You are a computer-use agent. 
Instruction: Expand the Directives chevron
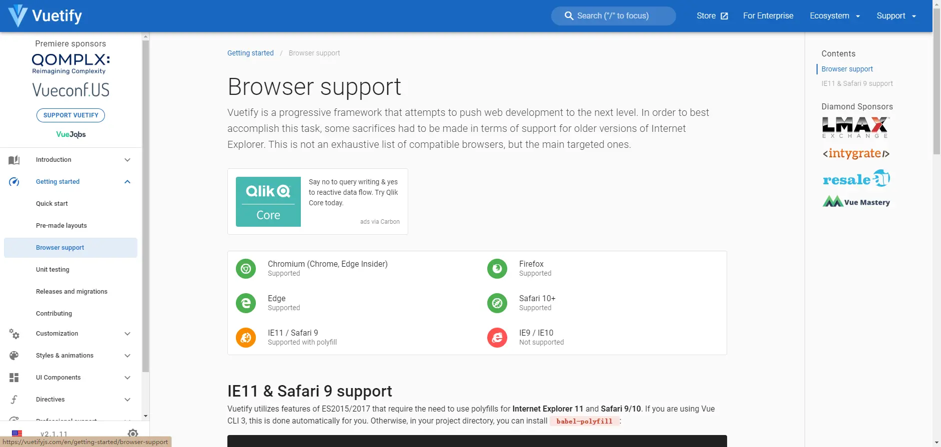127,400
